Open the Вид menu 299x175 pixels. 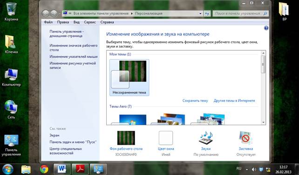point(76,22)
